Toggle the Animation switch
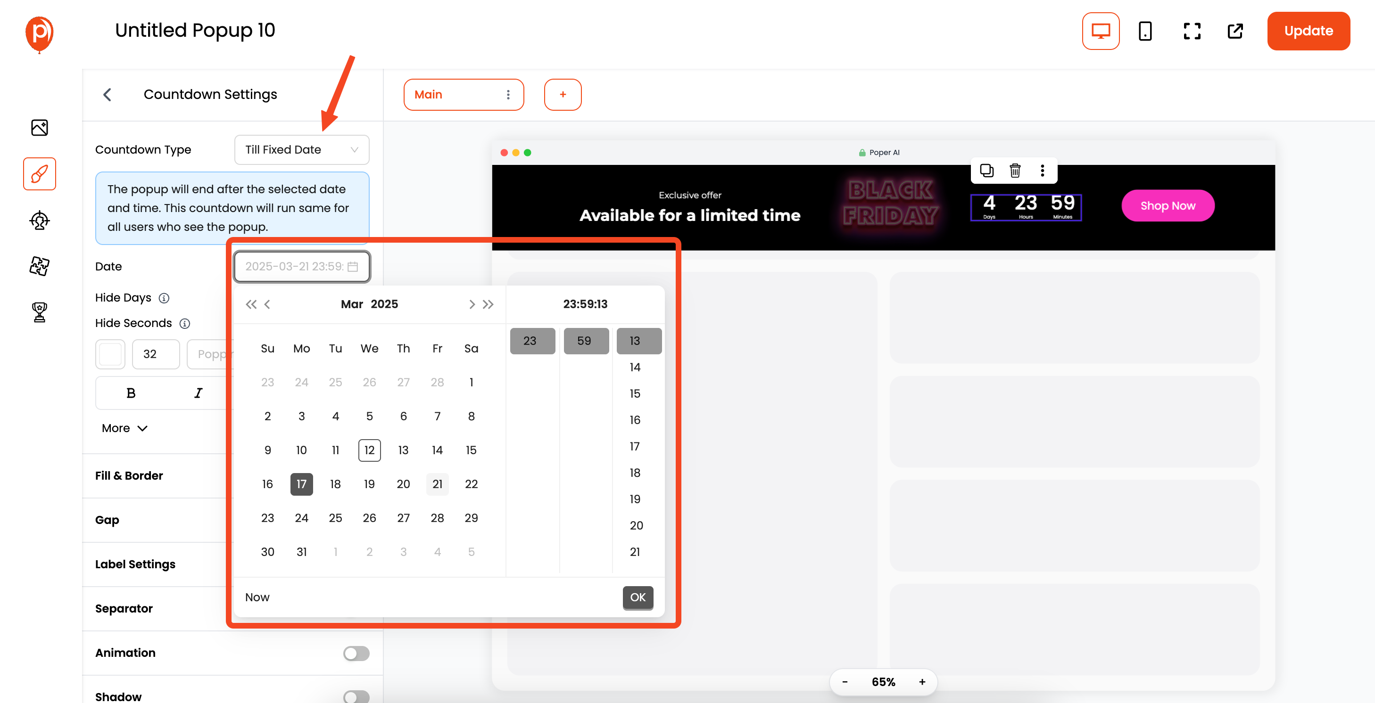1375x703 pixels. 356,653
